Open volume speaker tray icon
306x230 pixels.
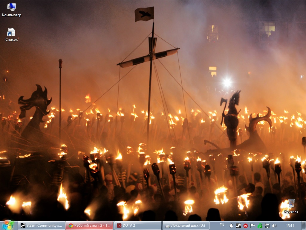[274, 226]
